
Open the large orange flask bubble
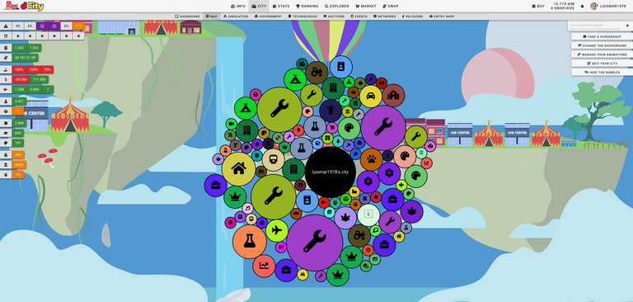tap(250, 242)
